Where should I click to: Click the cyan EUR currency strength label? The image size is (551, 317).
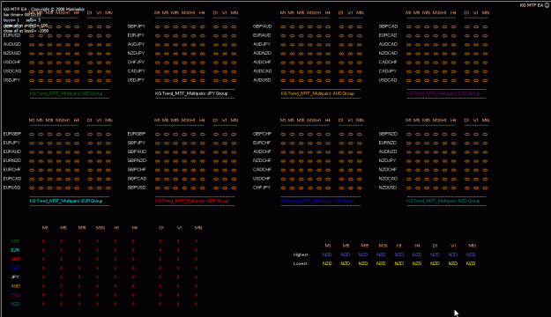[15, 250]
